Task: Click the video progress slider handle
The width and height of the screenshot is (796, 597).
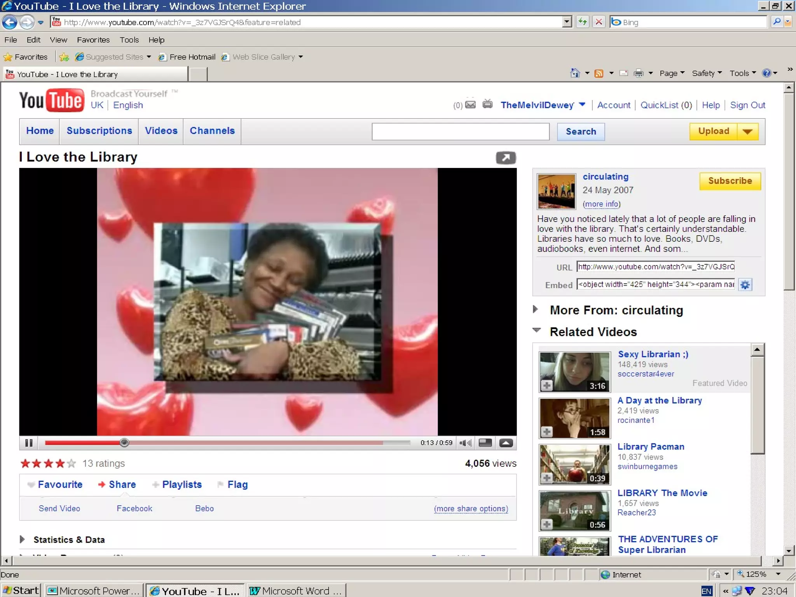Action: click(x=124, y=443)
